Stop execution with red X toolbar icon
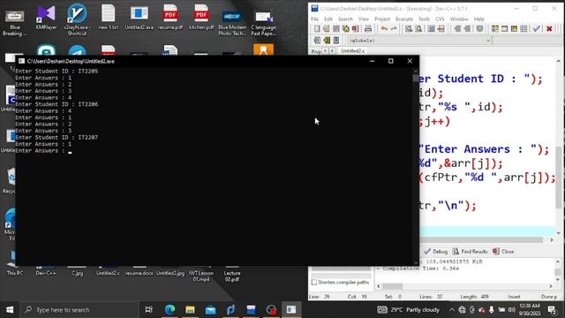The image size is (565, 318). [x=549, y=29]
